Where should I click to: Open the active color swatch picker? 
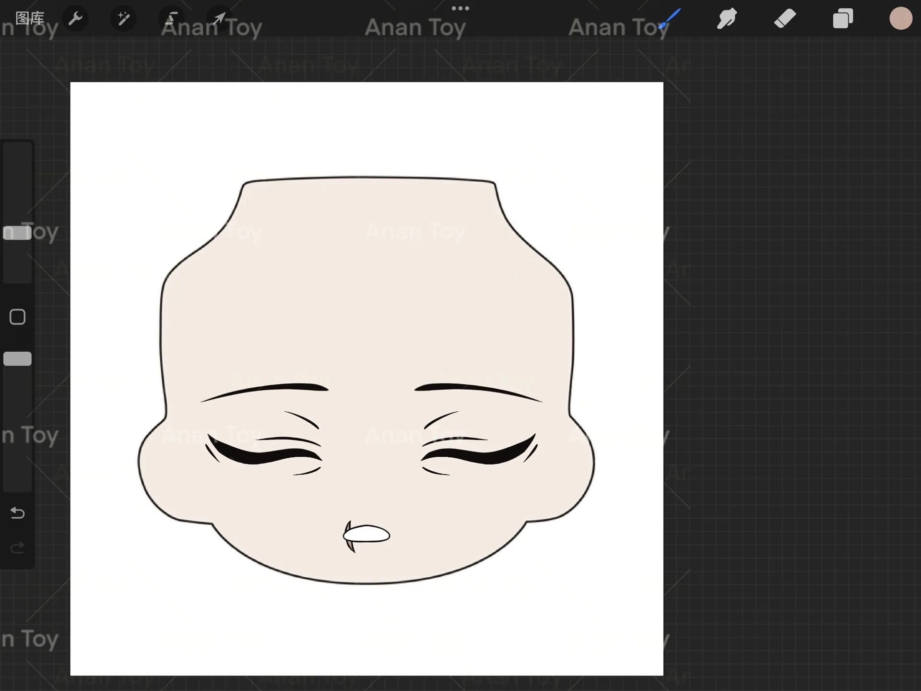tap(900, 19)
